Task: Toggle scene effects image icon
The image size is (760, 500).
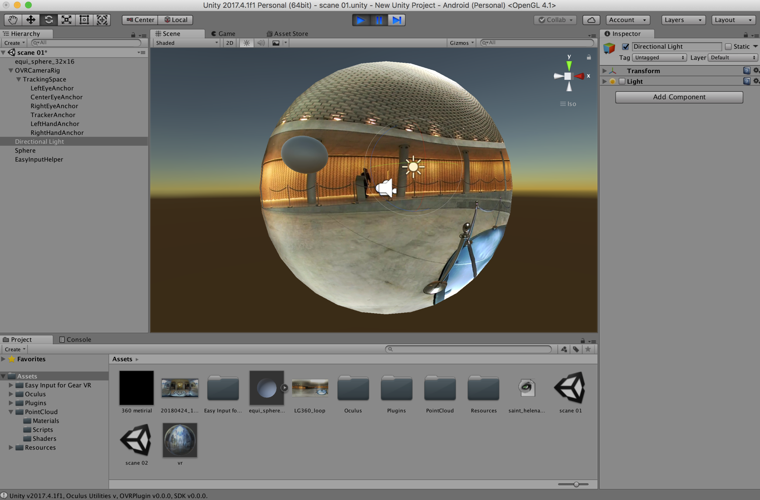Action: 276,43
